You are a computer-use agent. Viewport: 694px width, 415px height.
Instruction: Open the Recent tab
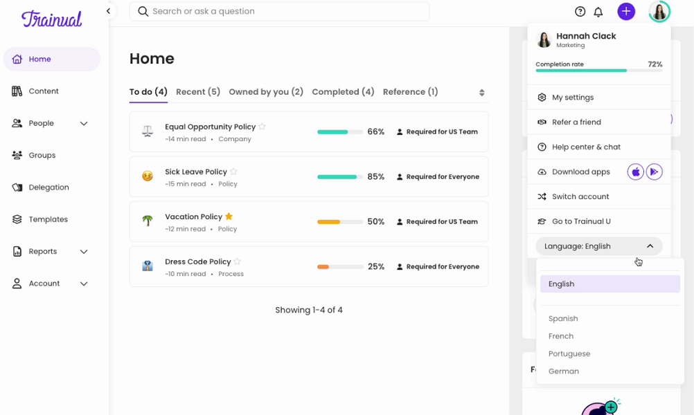(x=197, y=91)
